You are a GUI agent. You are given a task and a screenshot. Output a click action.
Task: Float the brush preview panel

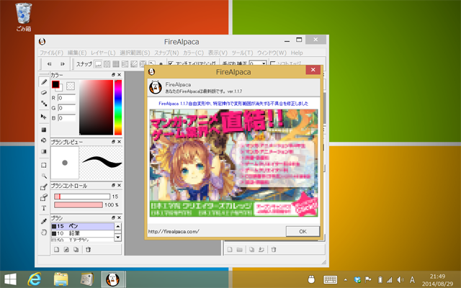113,142
